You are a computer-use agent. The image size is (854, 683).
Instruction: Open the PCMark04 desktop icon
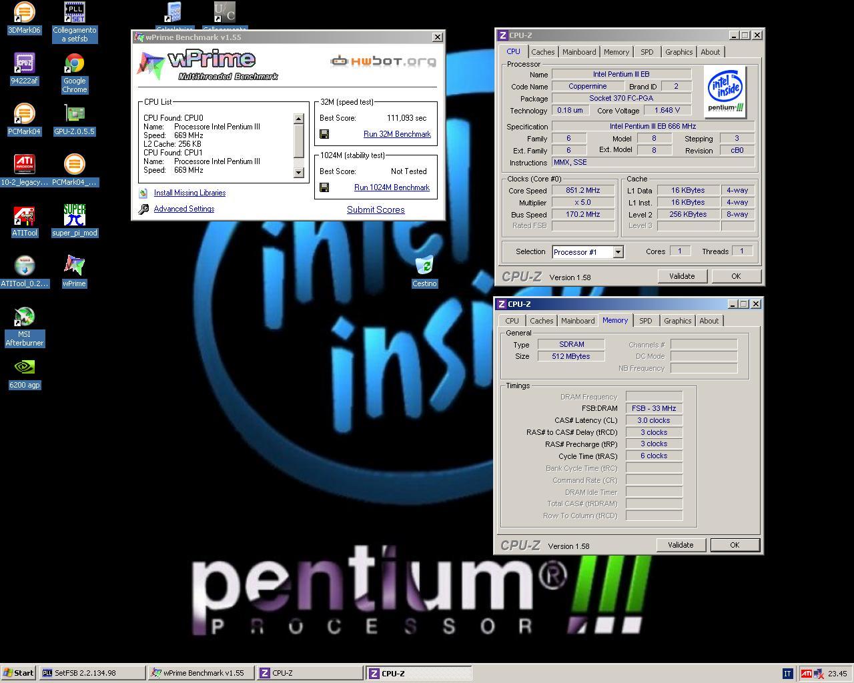pyautogui.click(x=24, y=119)
